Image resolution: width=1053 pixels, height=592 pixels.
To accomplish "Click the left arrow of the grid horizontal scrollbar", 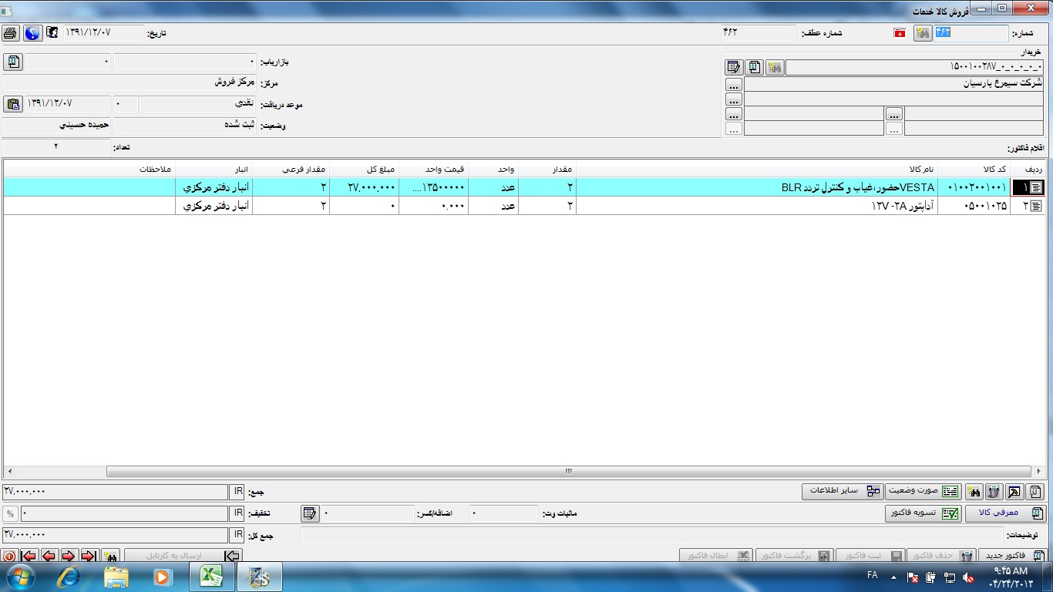I will 9,471.
